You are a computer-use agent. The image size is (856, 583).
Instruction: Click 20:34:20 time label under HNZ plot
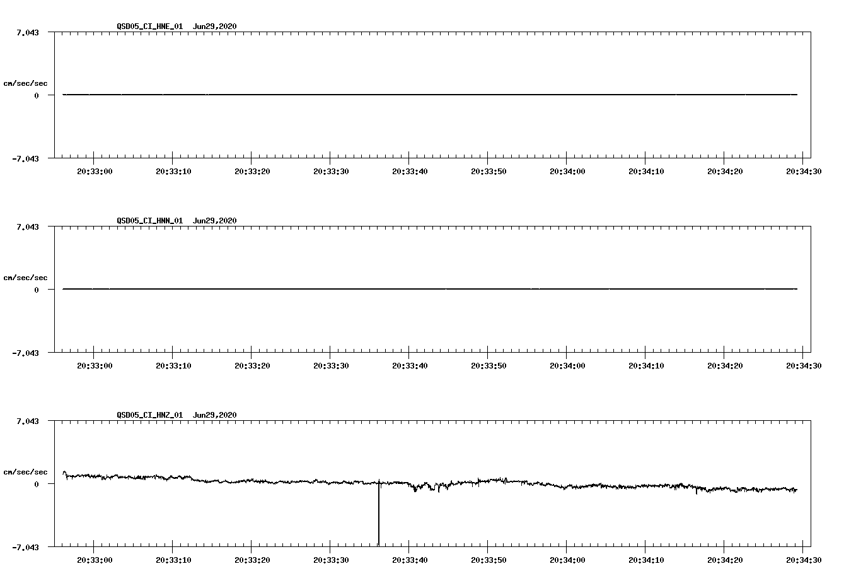coord(725,560)
